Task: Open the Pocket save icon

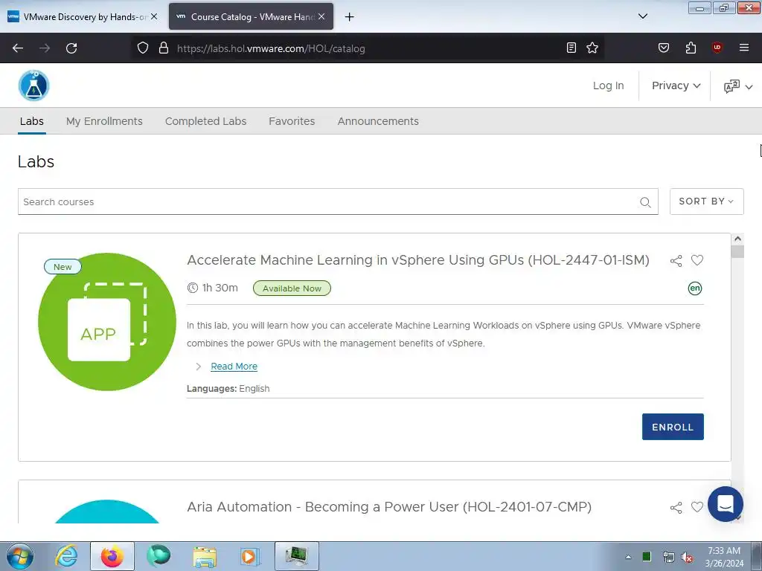Action: [x=663, y=48]
